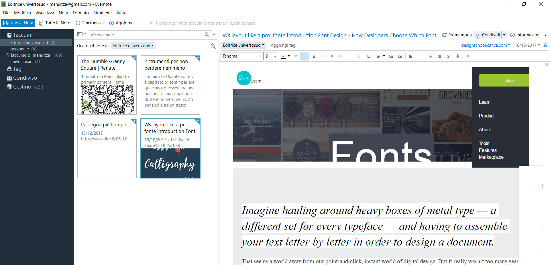This screenshot has height=265, width=550.
Task: Open note Informazioni
Action: tap(525, 35)
